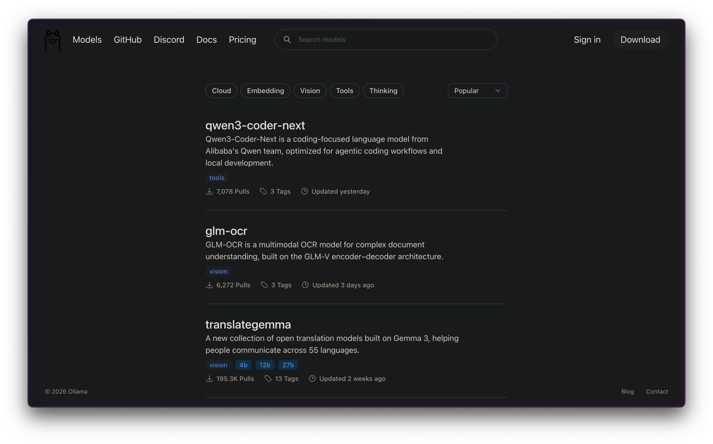Select the 12b size tag on translategemma
This screenshot has height=444, width=713.
tap(265, 365)
